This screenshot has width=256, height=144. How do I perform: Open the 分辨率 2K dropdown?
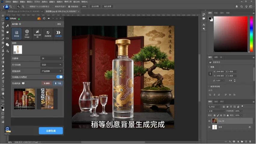pos(51,58)
